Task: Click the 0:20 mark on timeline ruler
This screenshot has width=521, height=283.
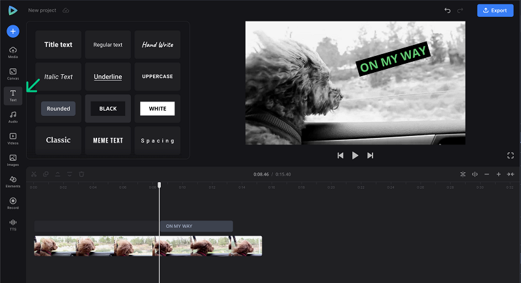Action: pyautogui.click(x=331, y=187)
